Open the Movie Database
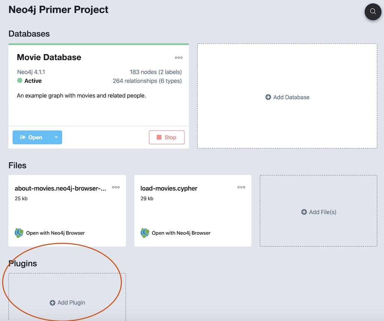This screenshot has height=321, width=384. pos(31,138)
